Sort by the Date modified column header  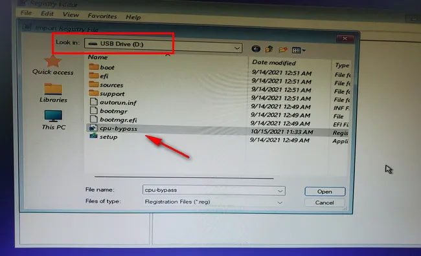(x=273, y=63)
